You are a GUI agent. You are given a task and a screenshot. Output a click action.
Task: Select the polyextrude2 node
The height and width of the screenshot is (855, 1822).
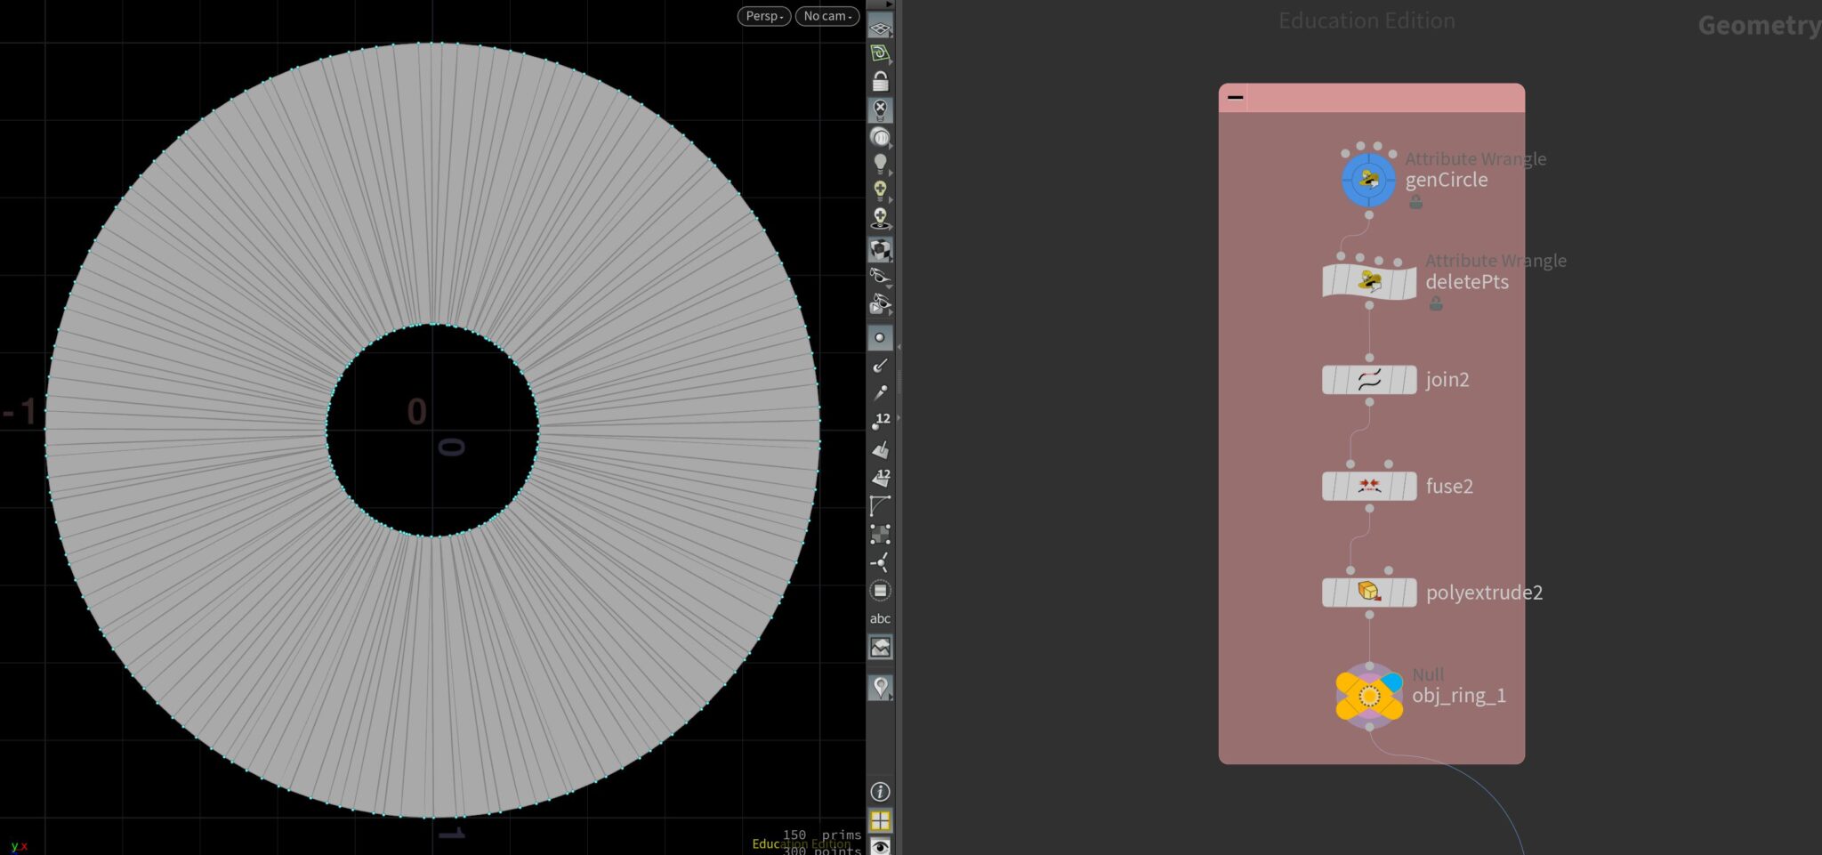coord(1369,593)
